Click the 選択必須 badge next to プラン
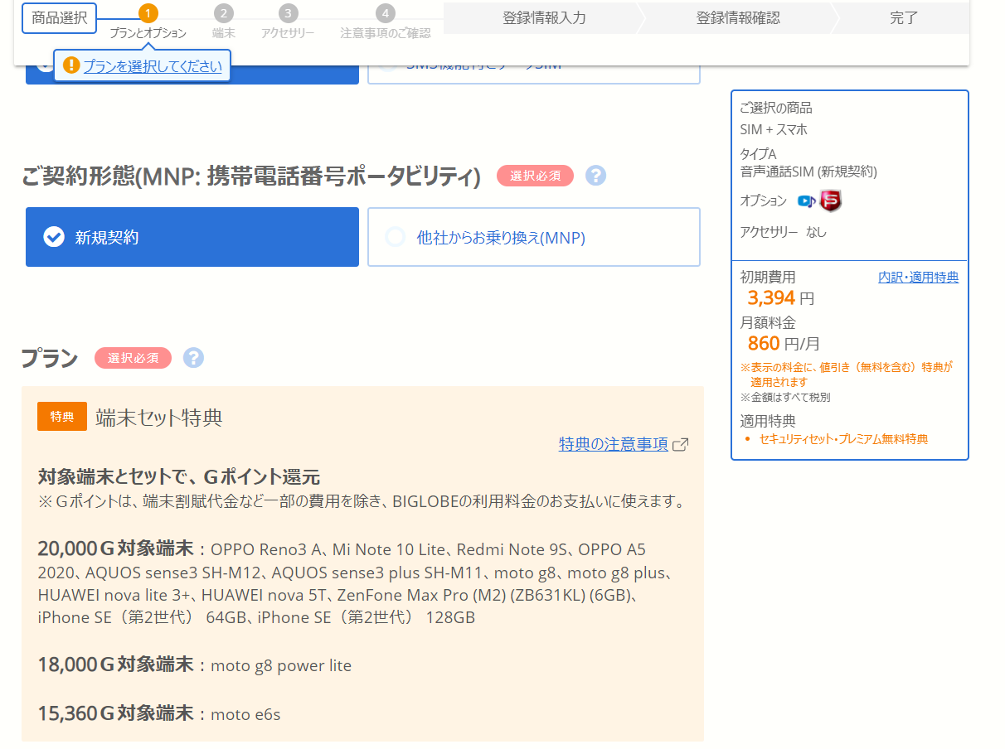1005x749 pixels. click(133, 358)
